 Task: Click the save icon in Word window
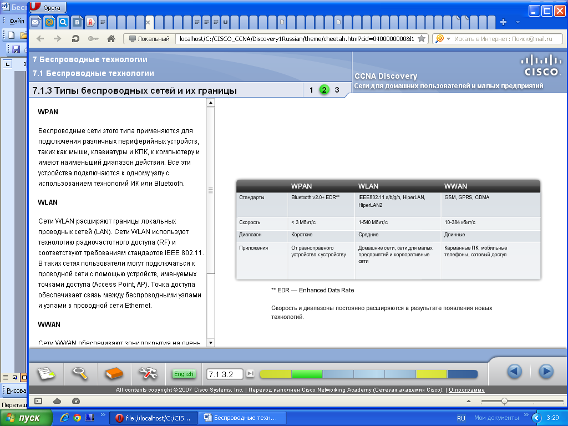coord(16,49)
